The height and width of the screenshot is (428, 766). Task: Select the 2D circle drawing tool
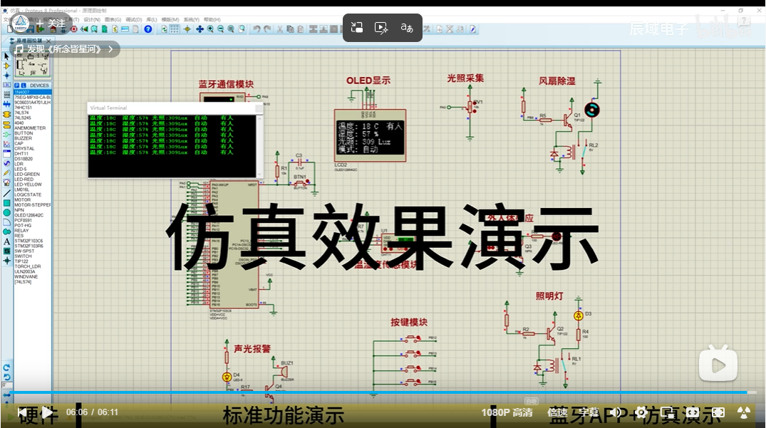pos(7,213)
